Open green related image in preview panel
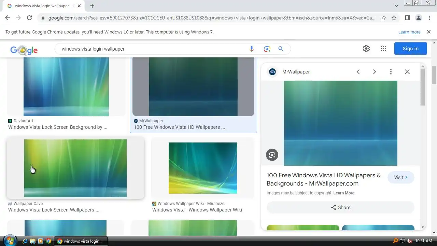 [x=303, y=228]
